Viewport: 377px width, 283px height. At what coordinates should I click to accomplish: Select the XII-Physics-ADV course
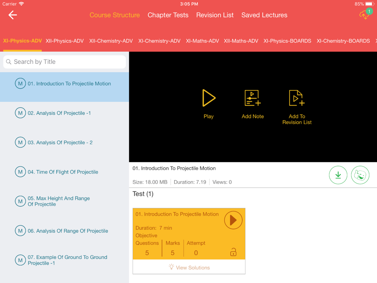[x=64, y=41]
